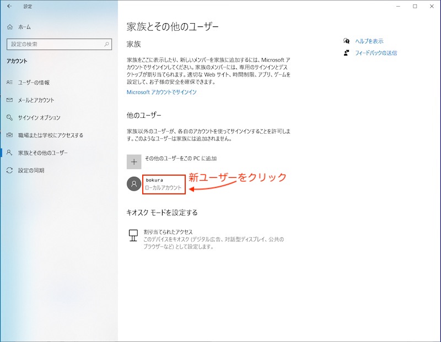Minimize the Settings window
Viewport: 441px width, 342px height.
click(398, 6)
